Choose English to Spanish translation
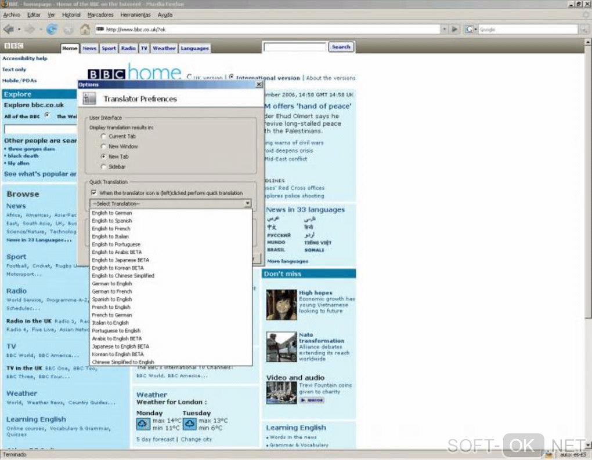This screenshot has height=460, width=592. pos(171,221)
